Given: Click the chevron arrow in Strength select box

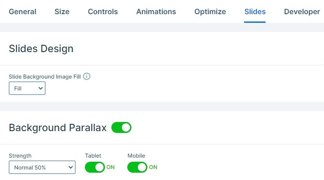Looking at the screenshot, I should [71, 167].
